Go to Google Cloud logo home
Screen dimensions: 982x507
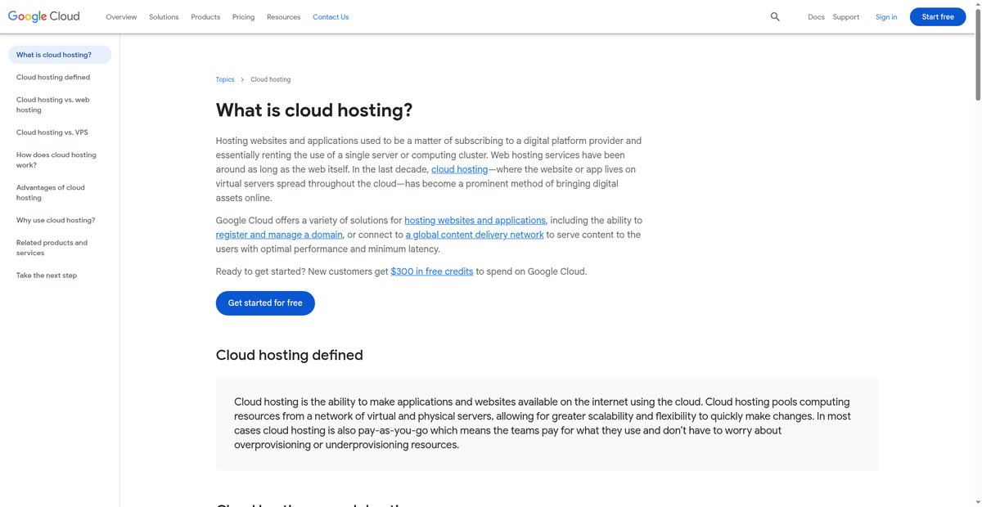[44, 16]
